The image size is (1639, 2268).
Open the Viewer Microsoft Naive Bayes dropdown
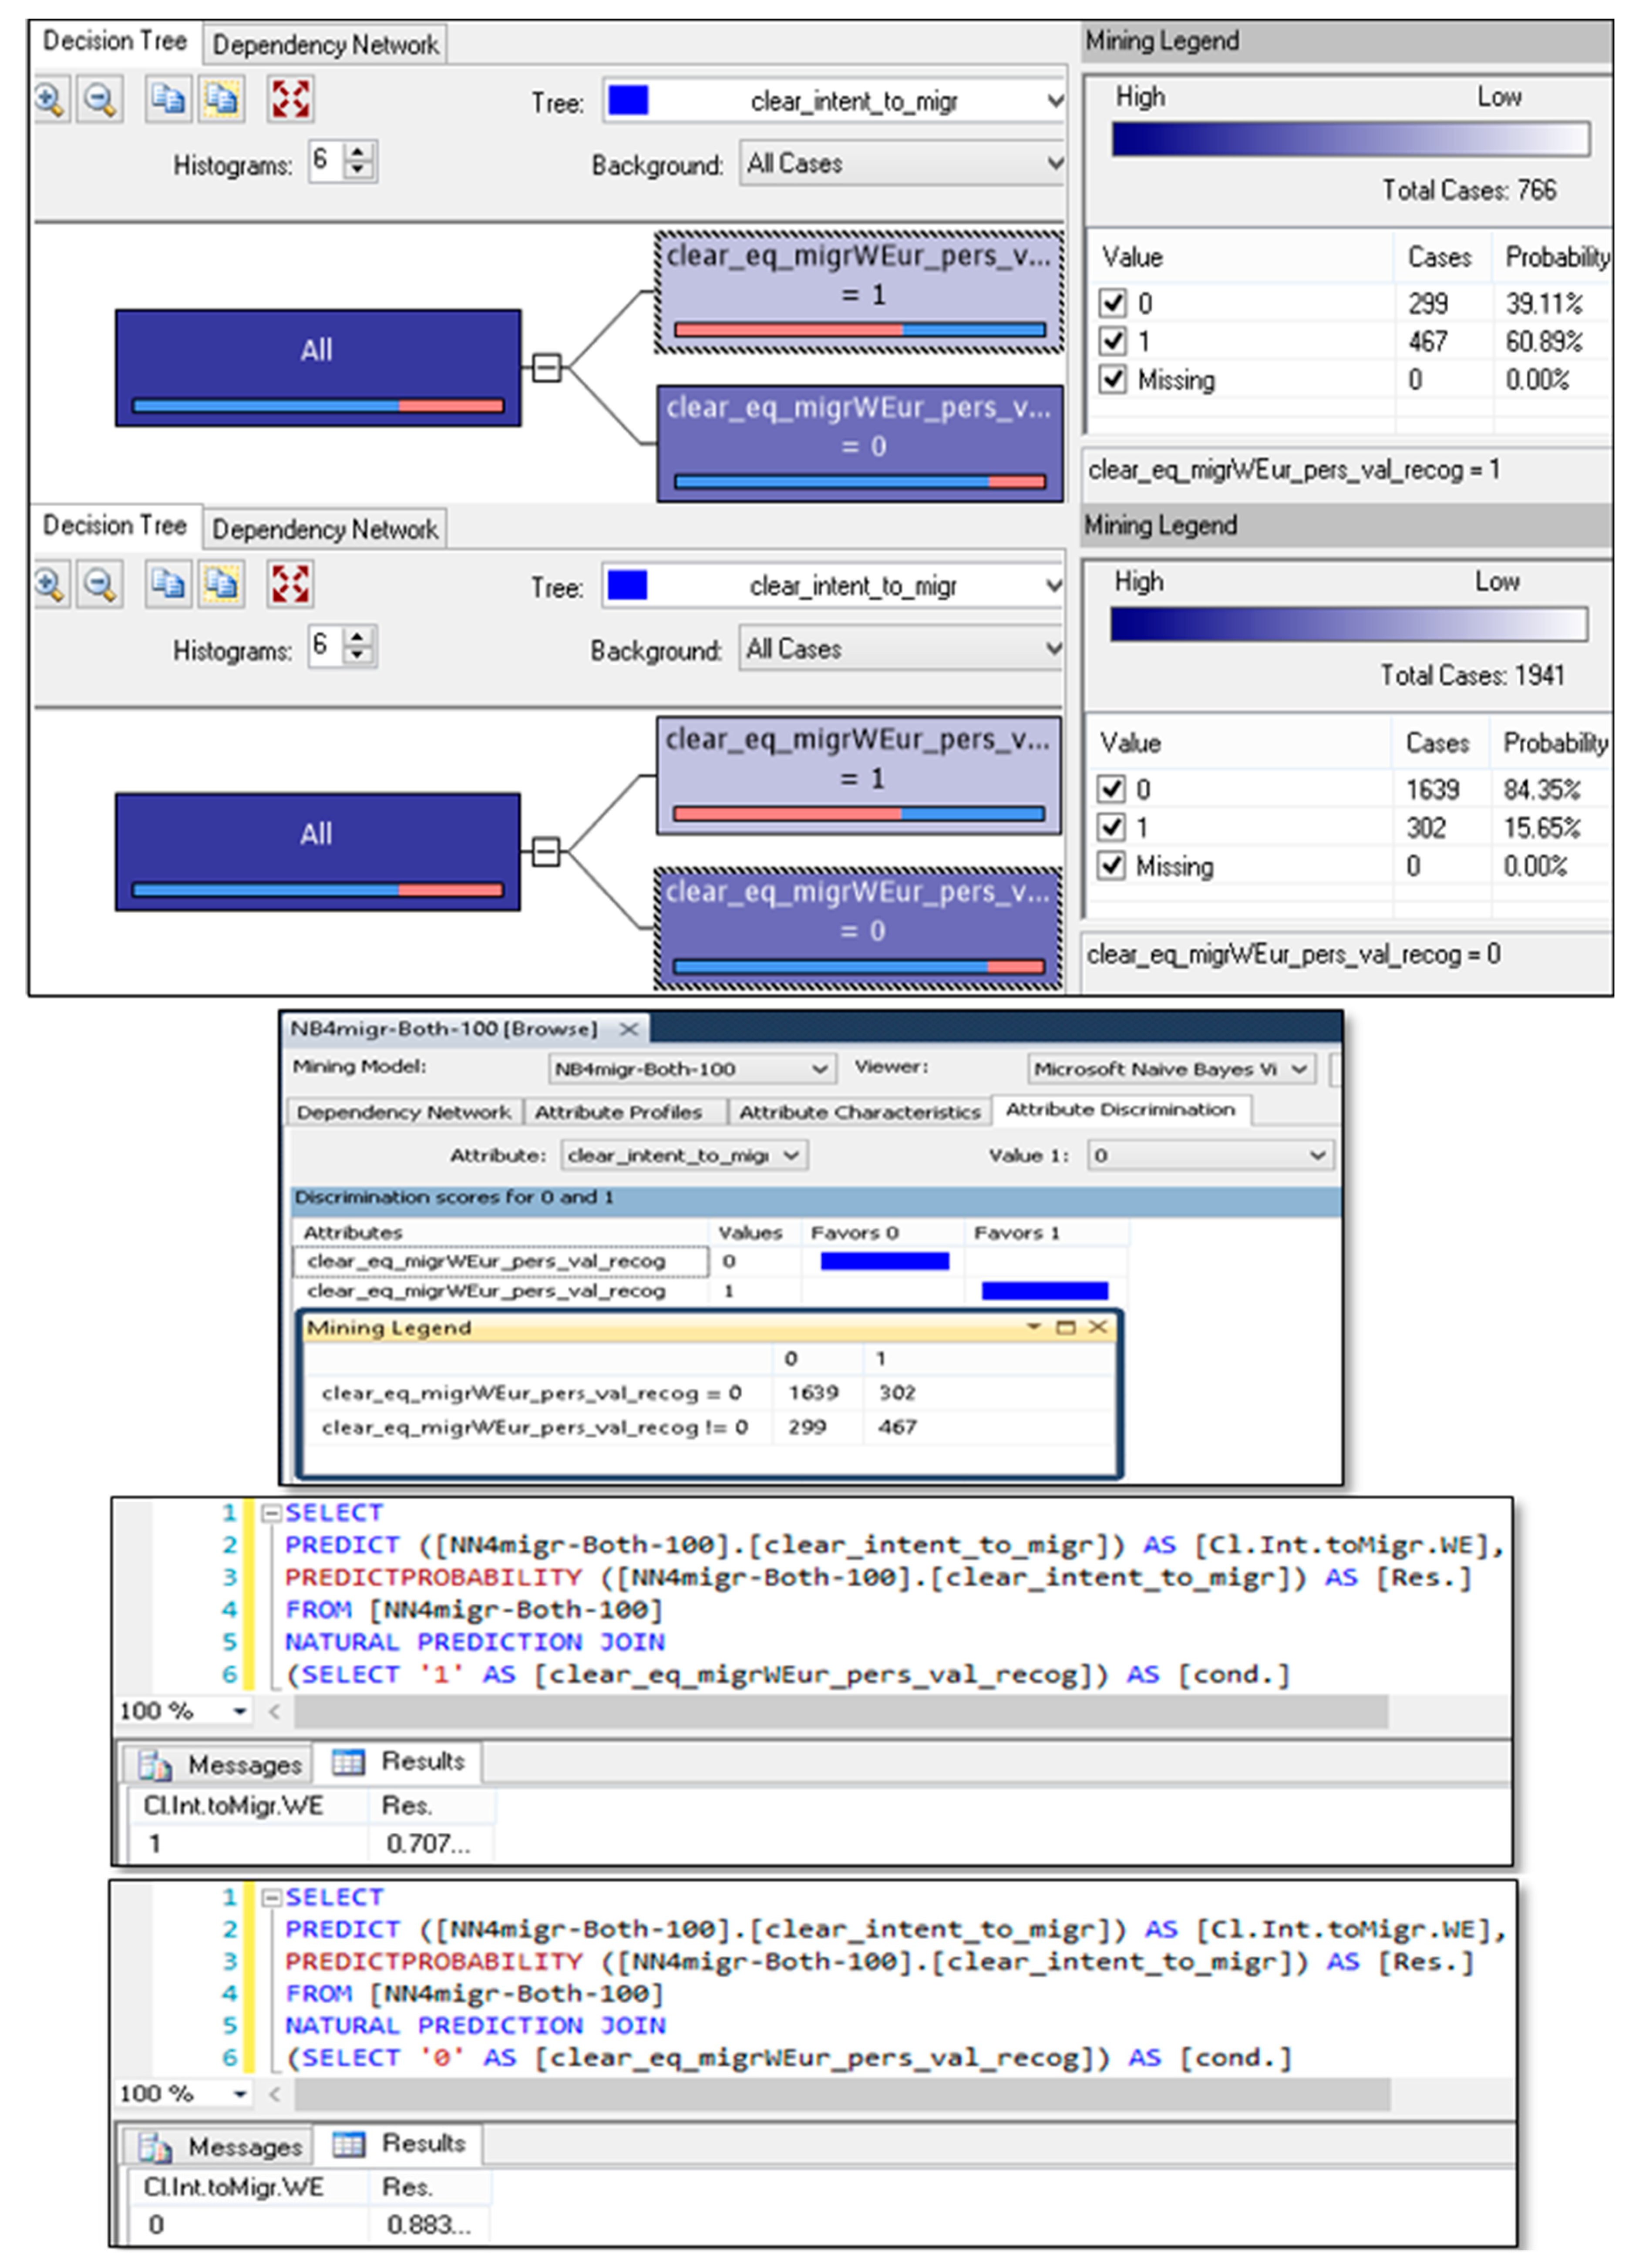pos(1299,1069)
